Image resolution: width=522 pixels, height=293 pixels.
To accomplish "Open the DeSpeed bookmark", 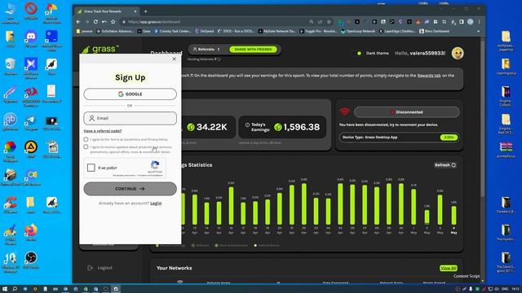I will click(x=205, y=31).
